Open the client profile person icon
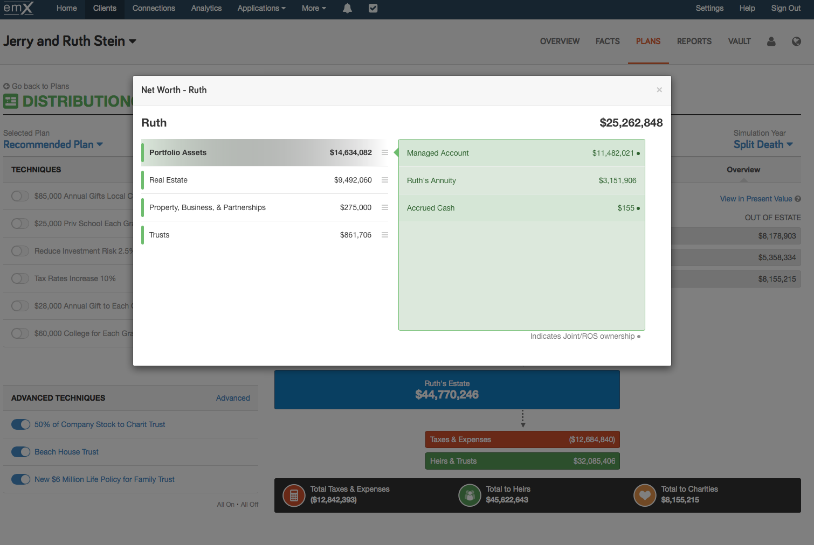814x545 pixels. coord(771,41)
